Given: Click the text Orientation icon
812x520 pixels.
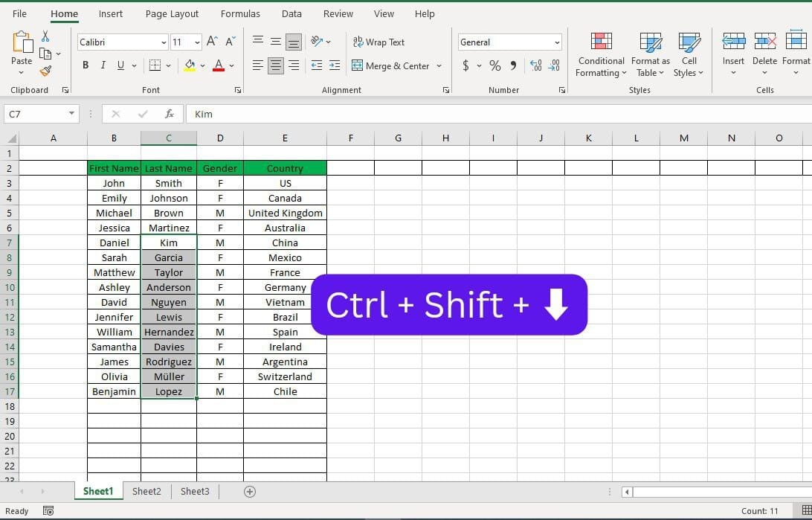Looking at the screenshot, I should (x=317, y=41).
